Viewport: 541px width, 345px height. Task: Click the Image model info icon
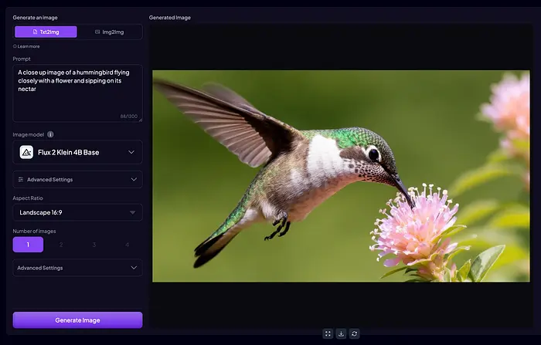tap(51, 134)
